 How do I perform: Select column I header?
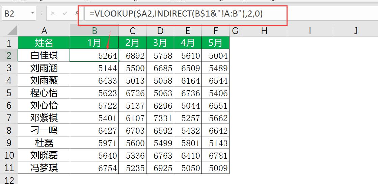click(x=310, y=31)
